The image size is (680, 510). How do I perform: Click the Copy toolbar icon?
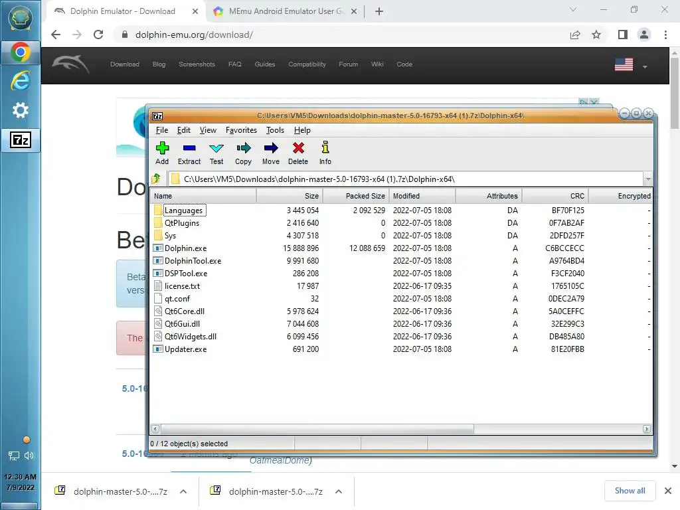pos(243,153)
